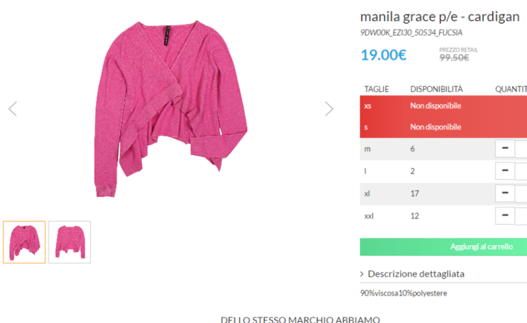Show the previous product image
Image resolution: width=527 pixels, height=323 pixels.
tap(13, 109)
